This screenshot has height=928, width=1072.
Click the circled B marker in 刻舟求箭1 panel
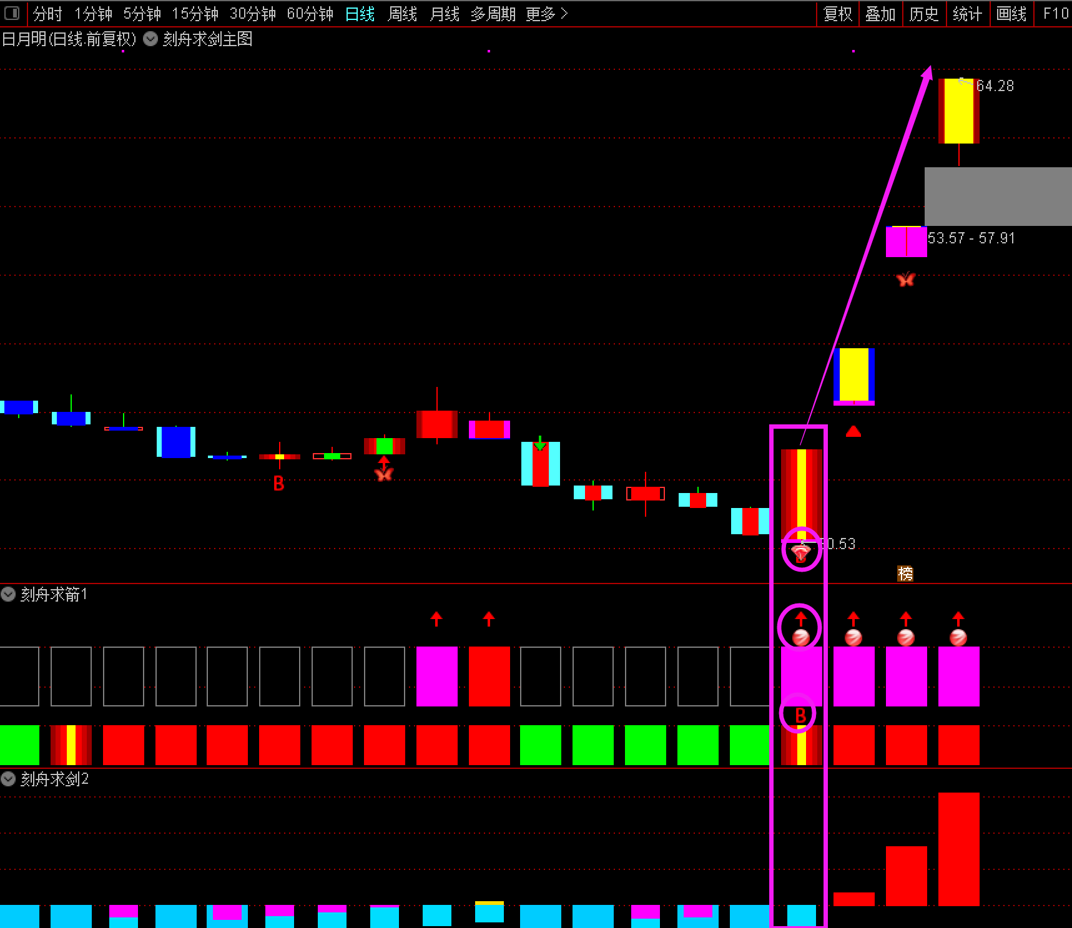[799, 713]
